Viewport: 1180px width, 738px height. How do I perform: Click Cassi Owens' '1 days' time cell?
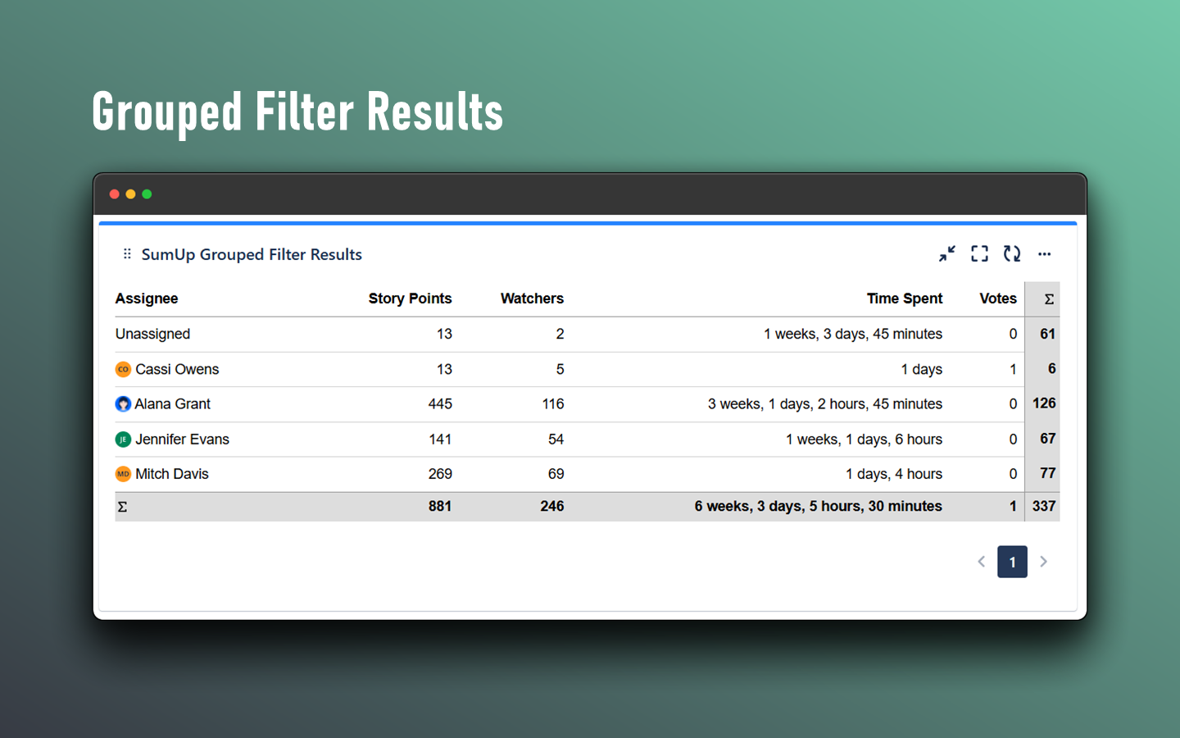[x=922, y=369]
